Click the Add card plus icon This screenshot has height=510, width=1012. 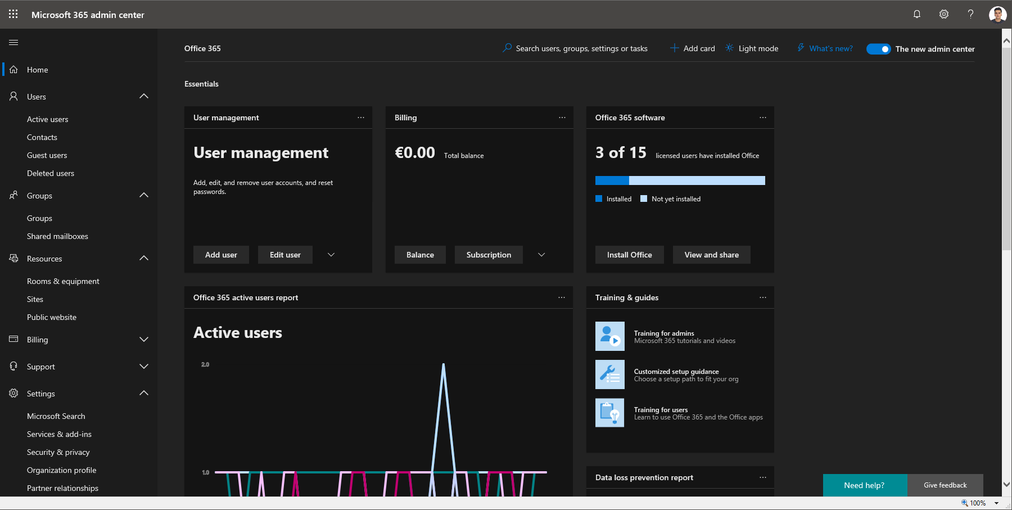click(674, 48)
